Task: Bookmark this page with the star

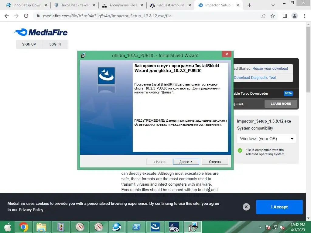Action: coord(273,16)
